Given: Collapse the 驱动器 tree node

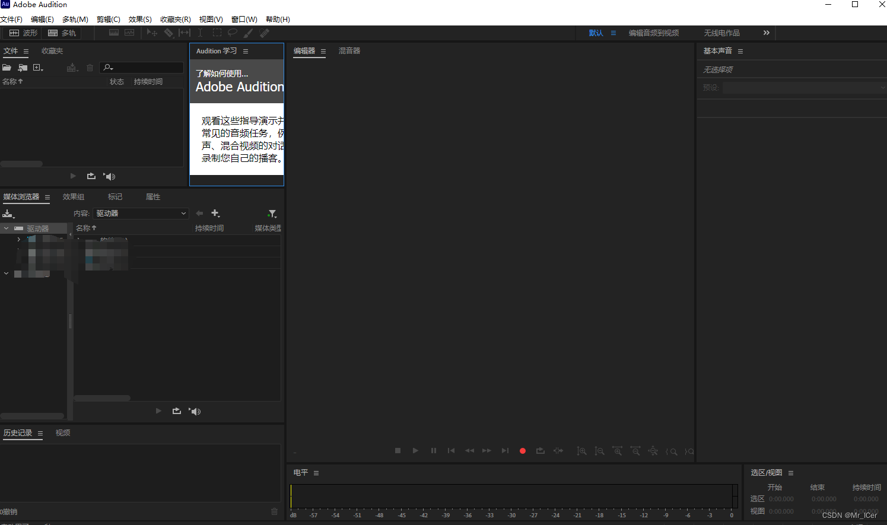Looking at the screenshot, I should (x=6, y=228).
